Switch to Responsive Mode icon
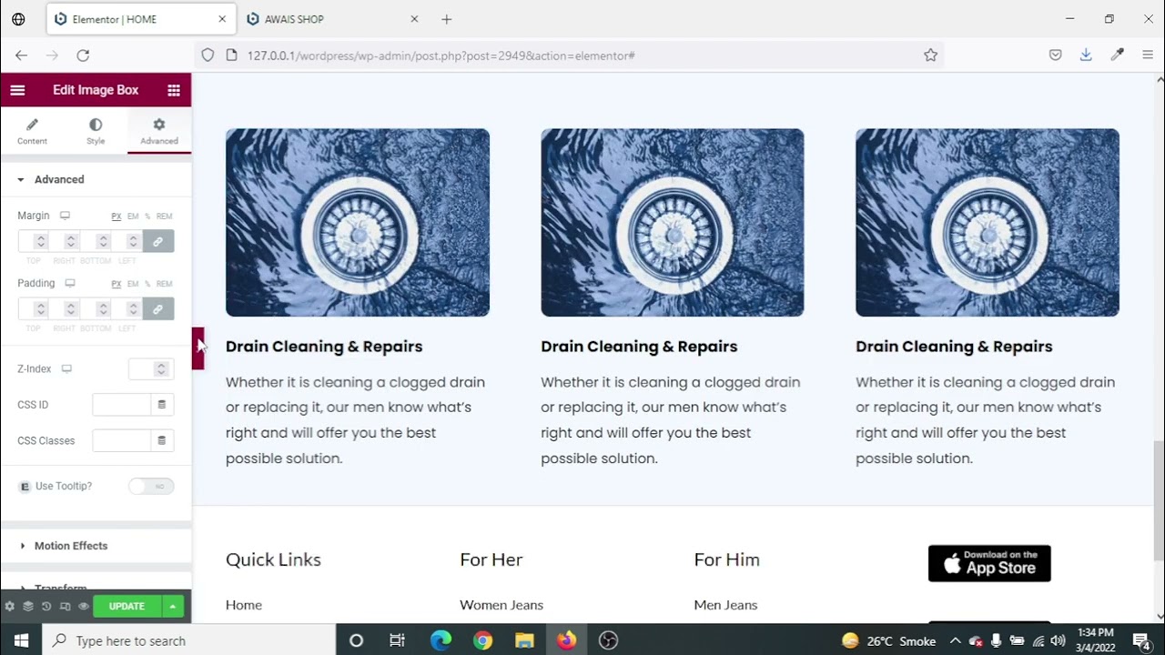 pyautogui.click(x=65, y=607)
